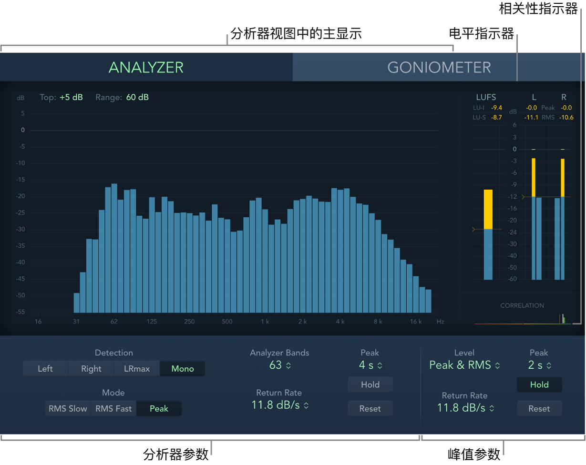Viewport: 586px width, 465px height.
Task: Reset the analyzer peak values
Action: [x=370, y=408]
